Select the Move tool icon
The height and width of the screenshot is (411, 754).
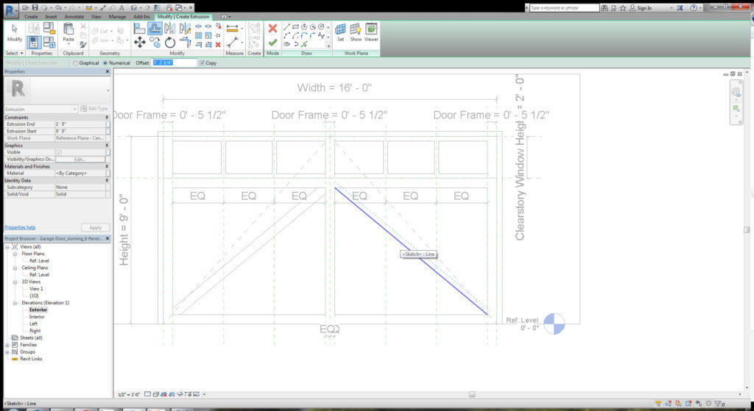pyautogui.click(x=140, y=43)
